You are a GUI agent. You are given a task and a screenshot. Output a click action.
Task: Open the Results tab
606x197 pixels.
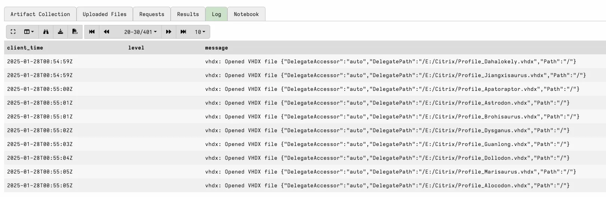coord(188,14)
